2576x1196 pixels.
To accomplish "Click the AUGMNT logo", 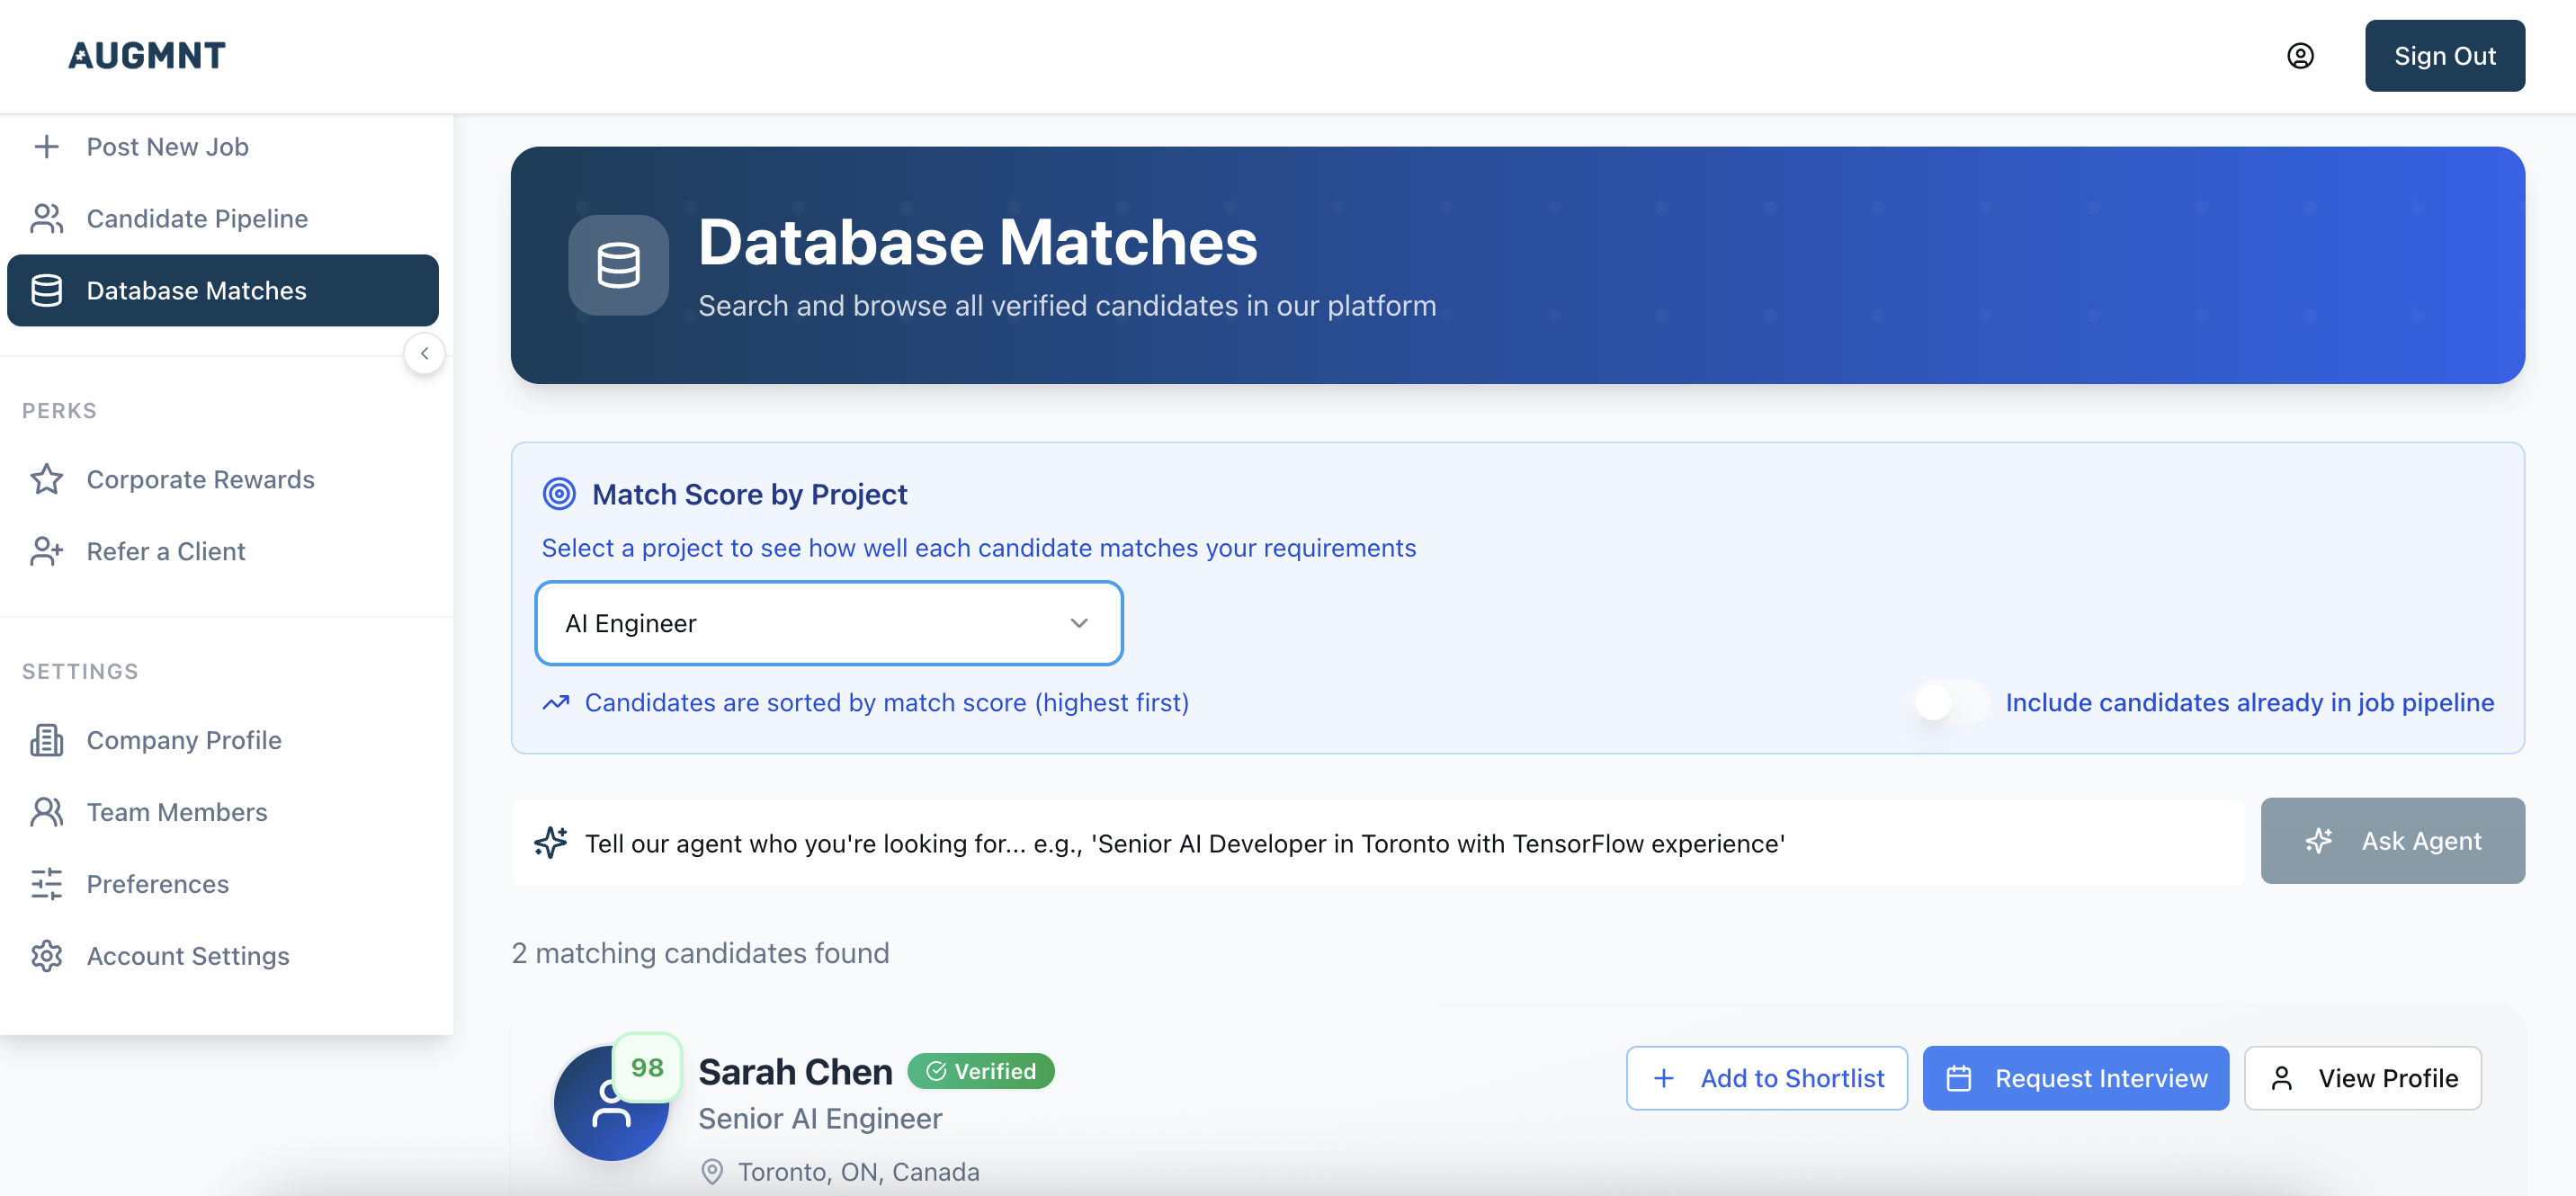I will (147, 55).
